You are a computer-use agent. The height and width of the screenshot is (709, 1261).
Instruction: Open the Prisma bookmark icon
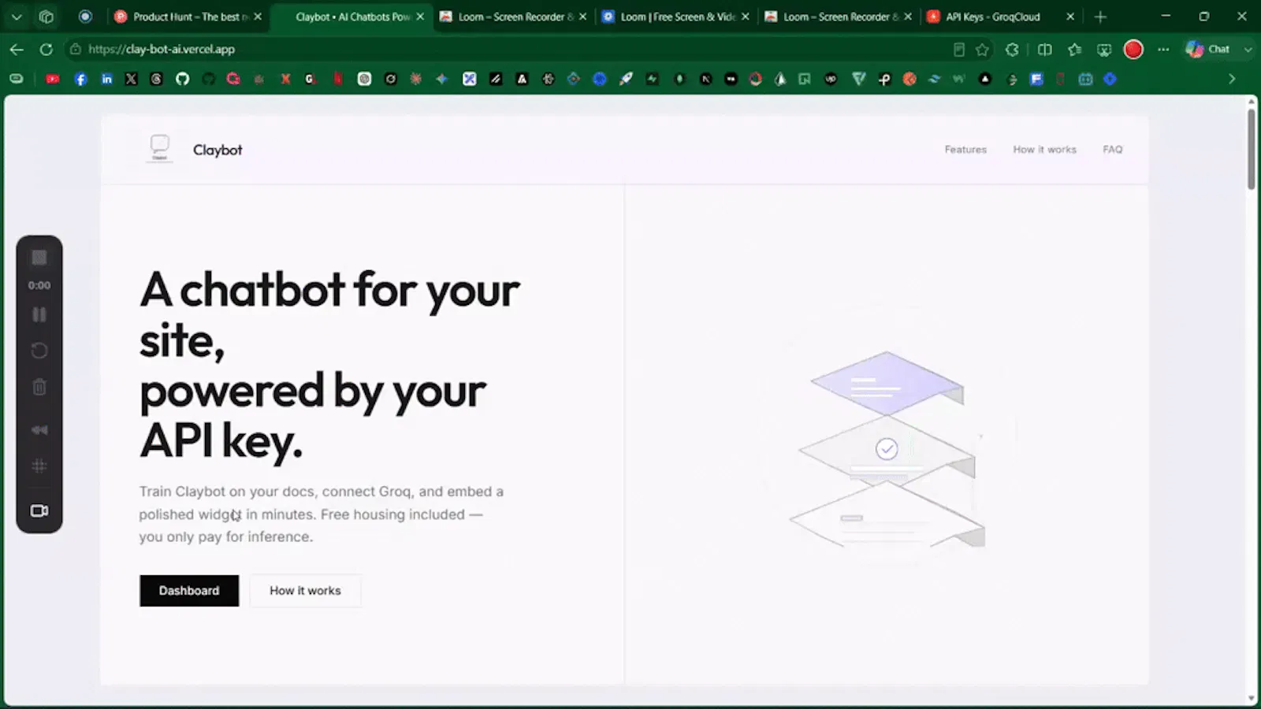click(780, 79)
